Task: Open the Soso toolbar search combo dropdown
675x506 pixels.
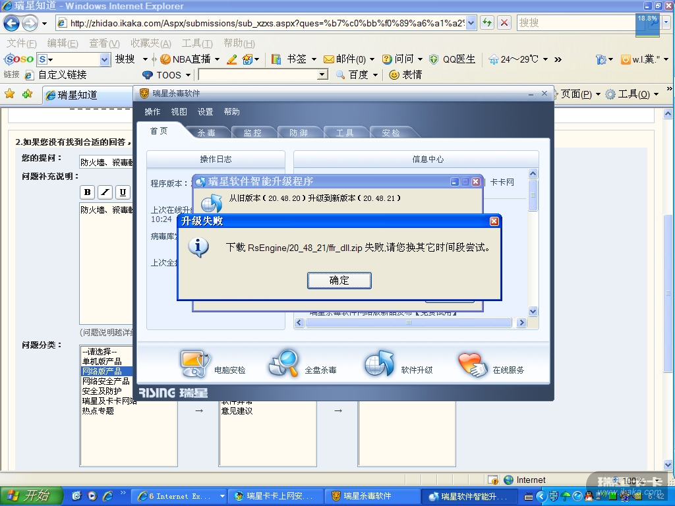Action: click(105, 59)
